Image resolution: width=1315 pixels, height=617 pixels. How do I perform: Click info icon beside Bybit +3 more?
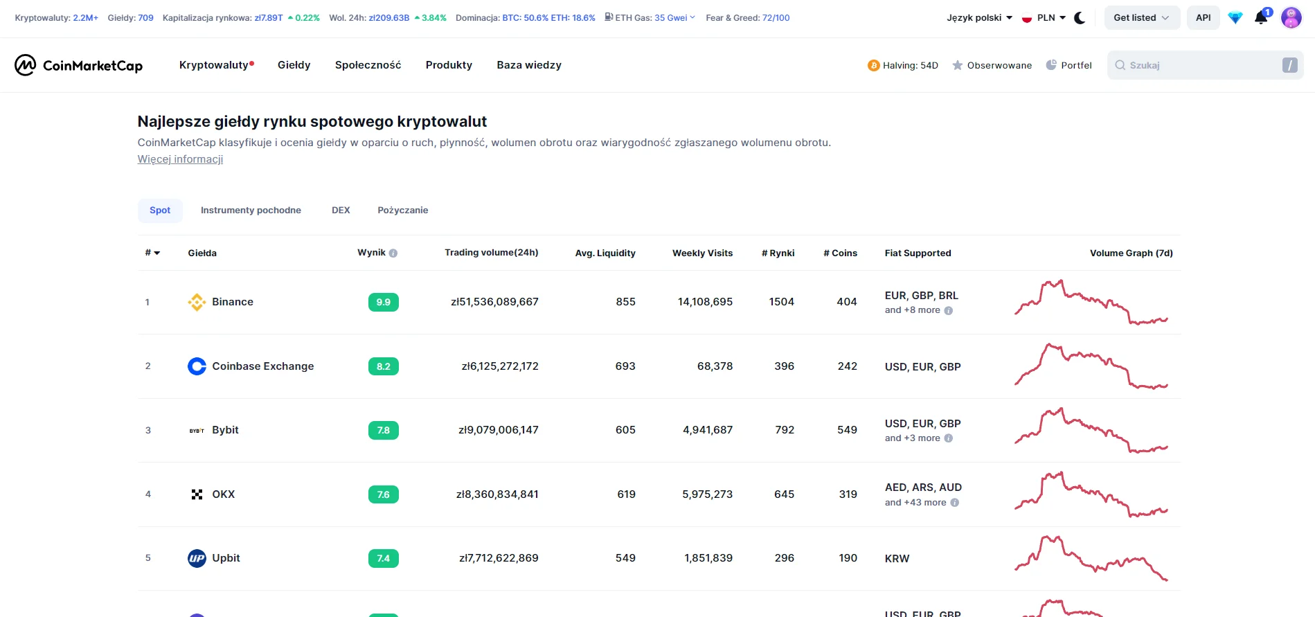[x=949, y=438]
